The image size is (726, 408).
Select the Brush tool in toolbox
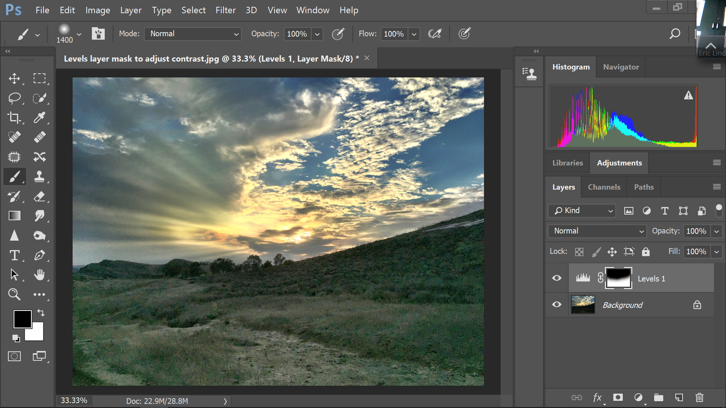pos(14,176)
